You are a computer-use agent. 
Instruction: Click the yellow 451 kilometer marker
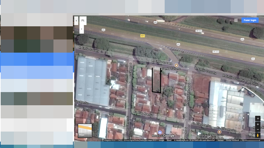pyautogui.click(x=143, y=36)
